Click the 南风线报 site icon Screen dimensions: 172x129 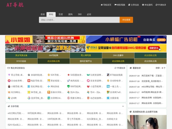[x=69, y=81]
